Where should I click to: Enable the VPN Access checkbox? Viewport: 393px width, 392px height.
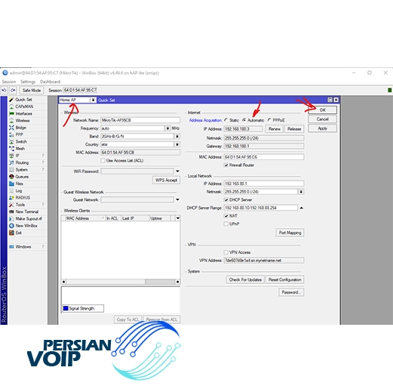pos(226,252)
